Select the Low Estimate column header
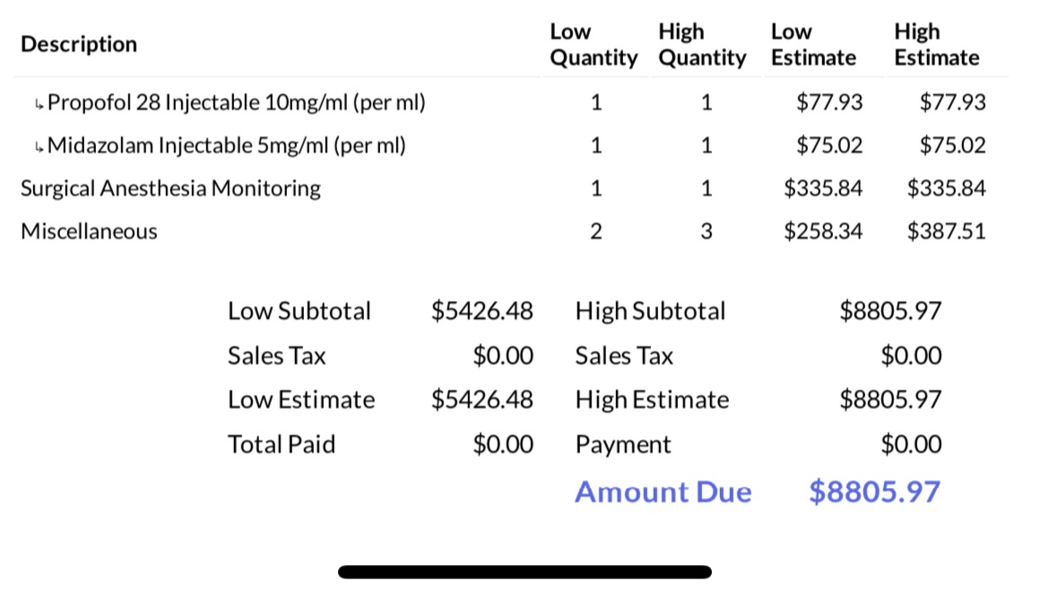Image resolution: width=1049 pixels, height=592 pixels. point(813,45)
